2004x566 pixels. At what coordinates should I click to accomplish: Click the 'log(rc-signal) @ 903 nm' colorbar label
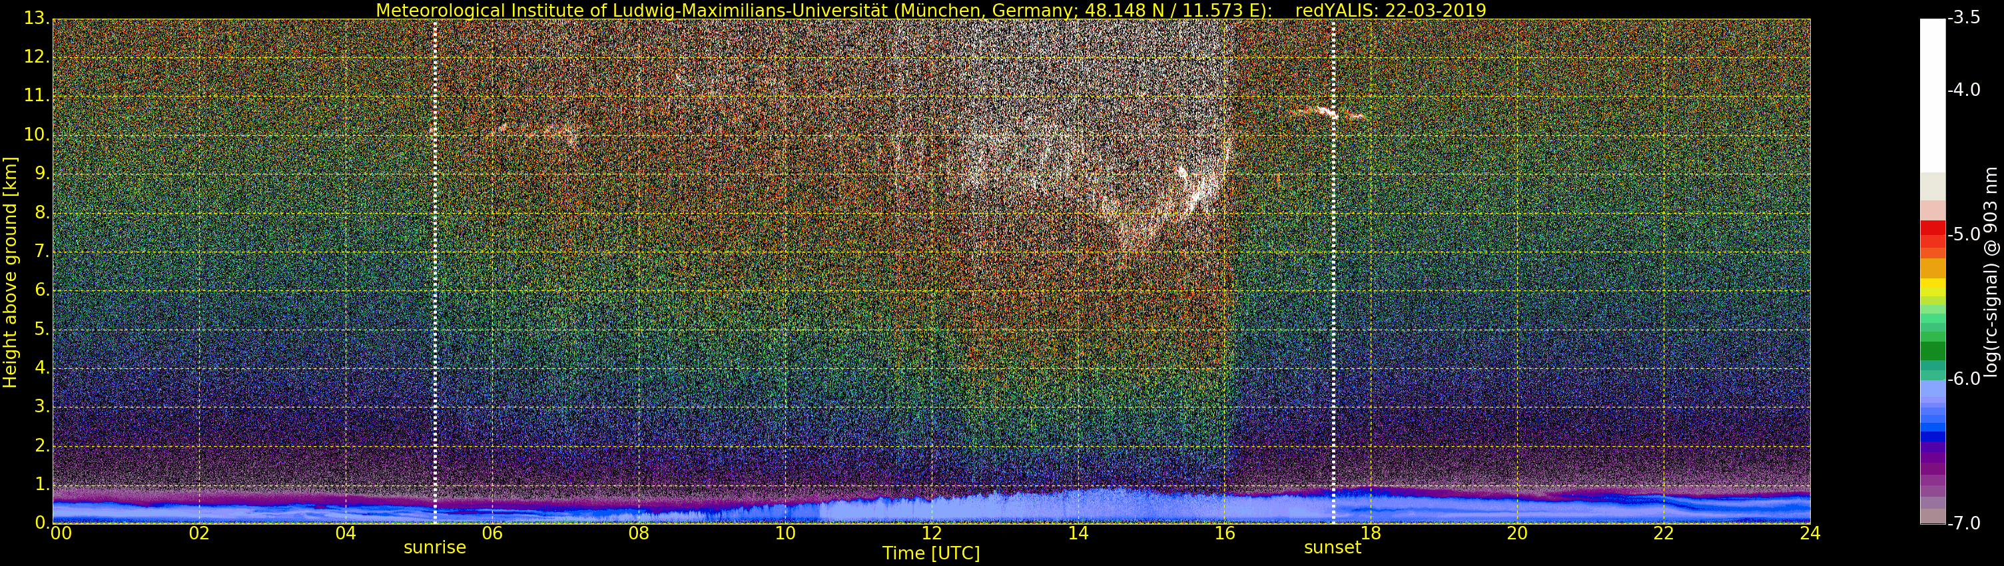pyautogui.click(x=1991, y=271)
